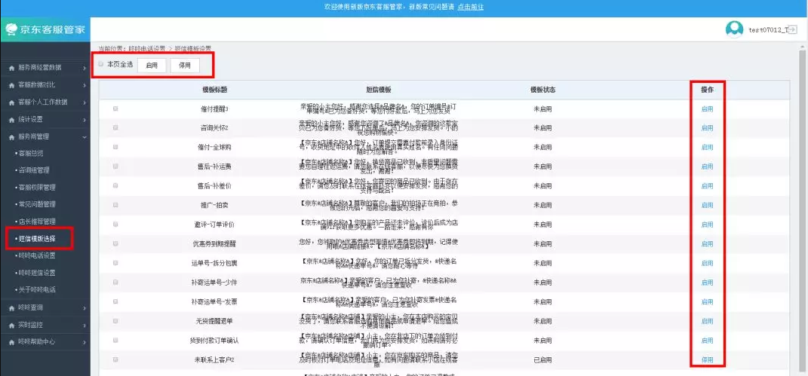The image size is (808, 376).
Task: Expand 客服数据对比 sidebar arrow
Action: point(84,84)
